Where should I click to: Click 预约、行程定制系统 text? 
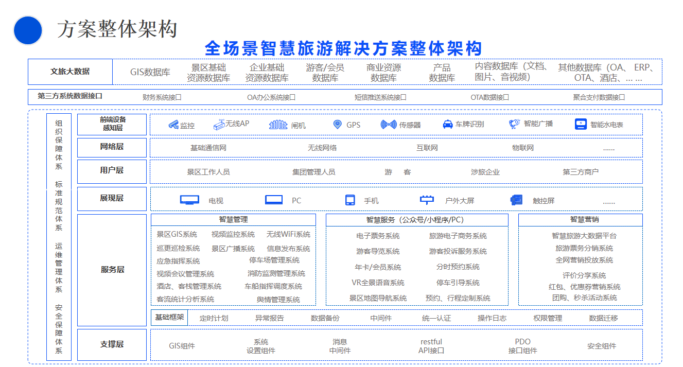pos(458,298)
